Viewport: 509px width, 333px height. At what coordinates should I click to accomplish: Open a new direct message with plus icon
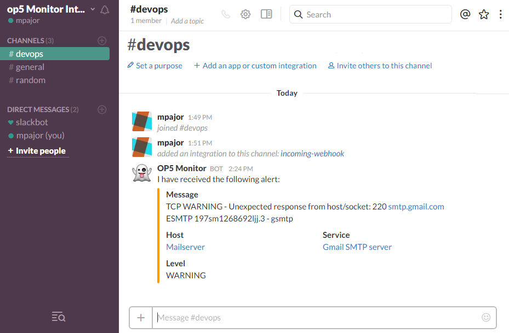[102, 109]
